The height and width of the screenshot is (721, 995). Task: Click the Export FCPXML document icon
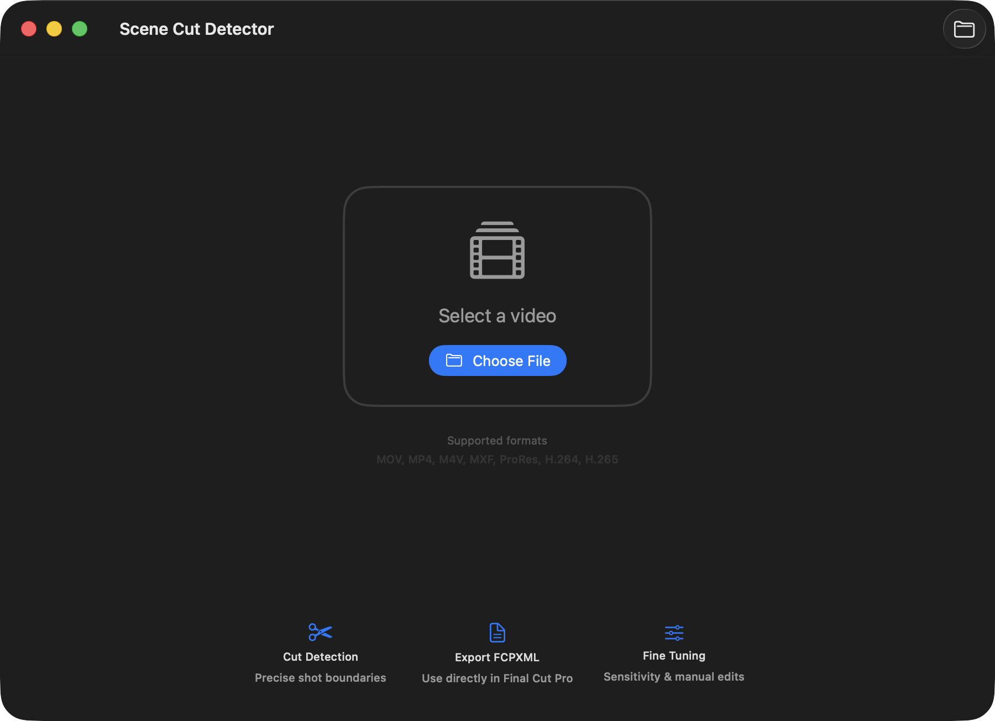(497, 633)
